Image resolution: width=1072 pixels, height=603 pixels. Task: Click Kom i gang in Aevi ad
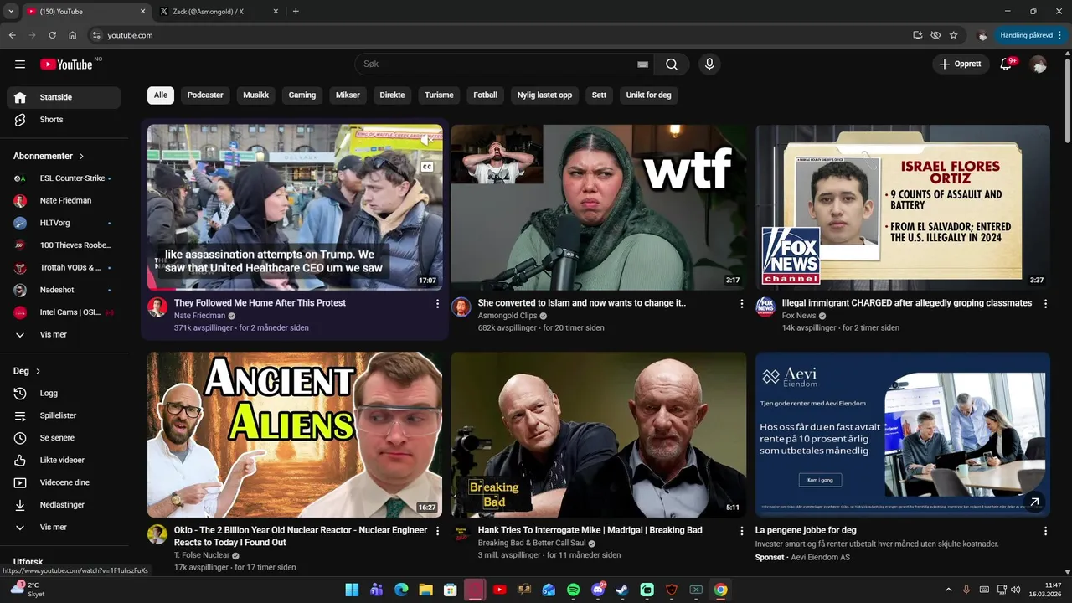pyautogui.click(x=821, y=481)
